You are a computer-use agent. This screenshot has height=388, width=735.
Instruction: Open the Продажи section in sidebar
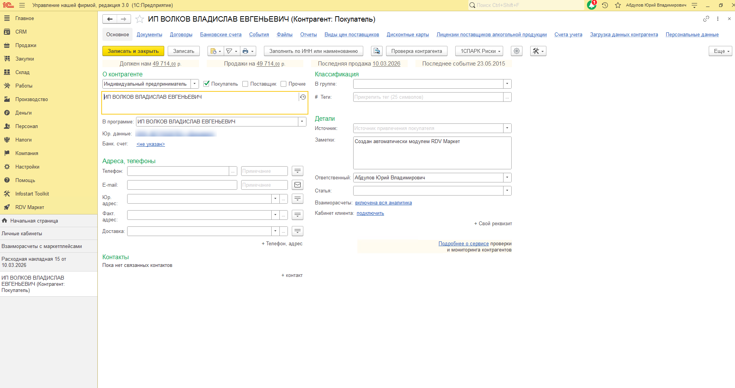[26, 46]
